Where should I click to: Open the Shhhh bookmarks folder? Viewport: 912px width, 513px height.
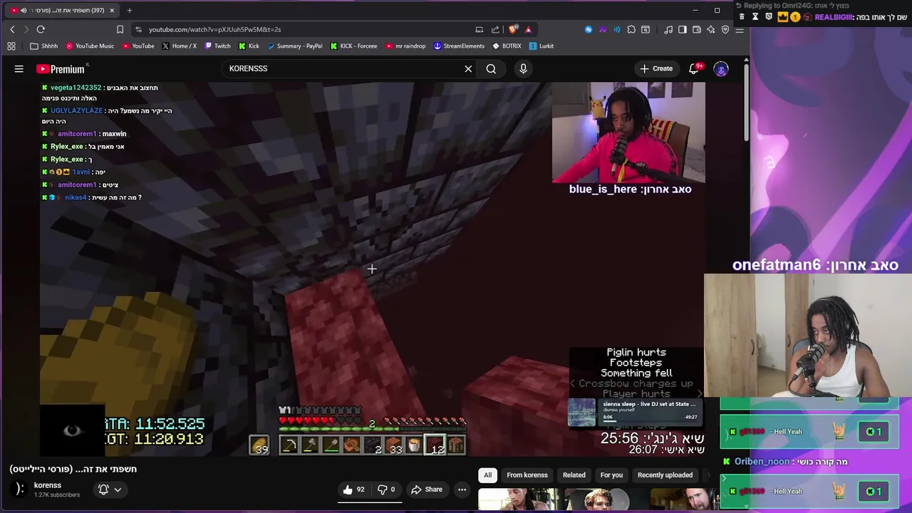point(44,46)
